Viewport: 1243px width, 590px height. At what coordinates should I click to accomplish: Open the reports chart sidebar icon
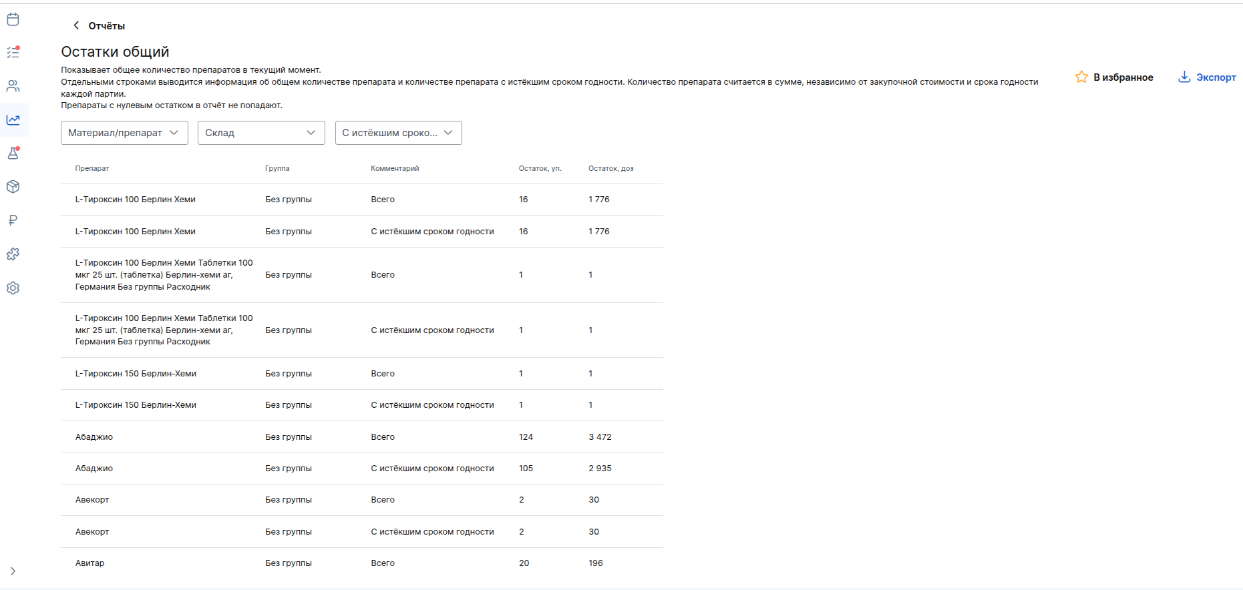(13, 119)
